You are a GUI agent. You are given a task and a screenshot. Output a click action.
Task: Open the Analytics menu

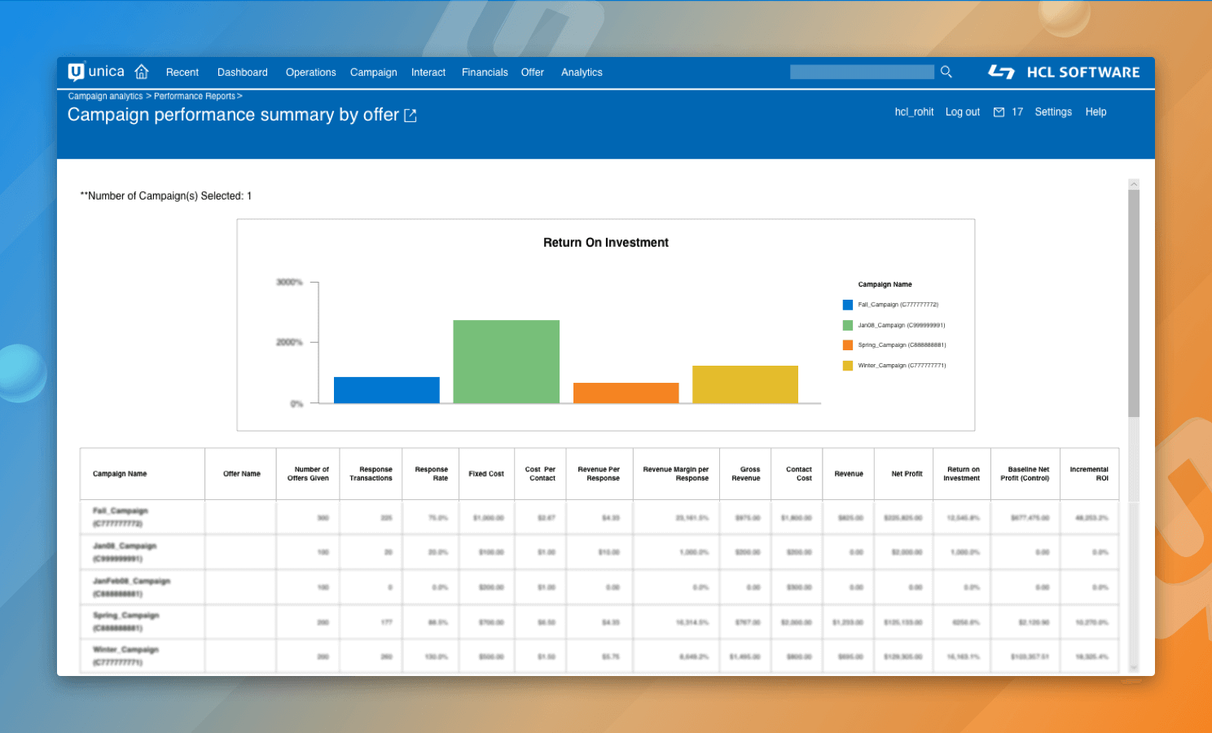point(582,72)
